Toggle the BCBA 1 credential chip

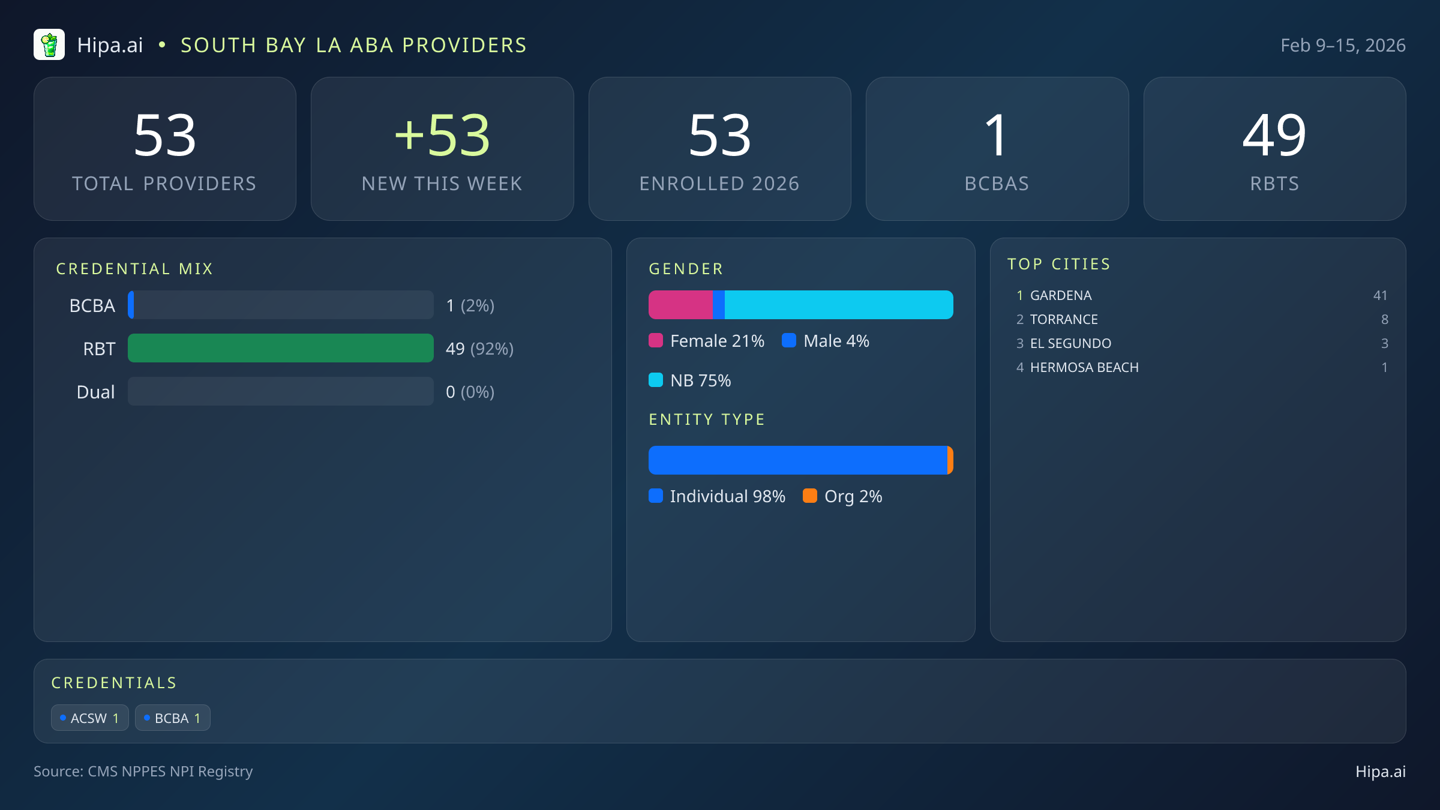[x=172, y=717]
